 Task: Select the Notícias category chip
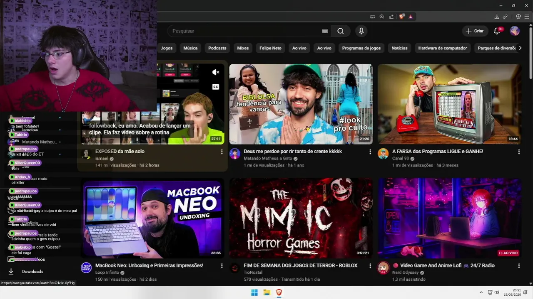(399, 48)
